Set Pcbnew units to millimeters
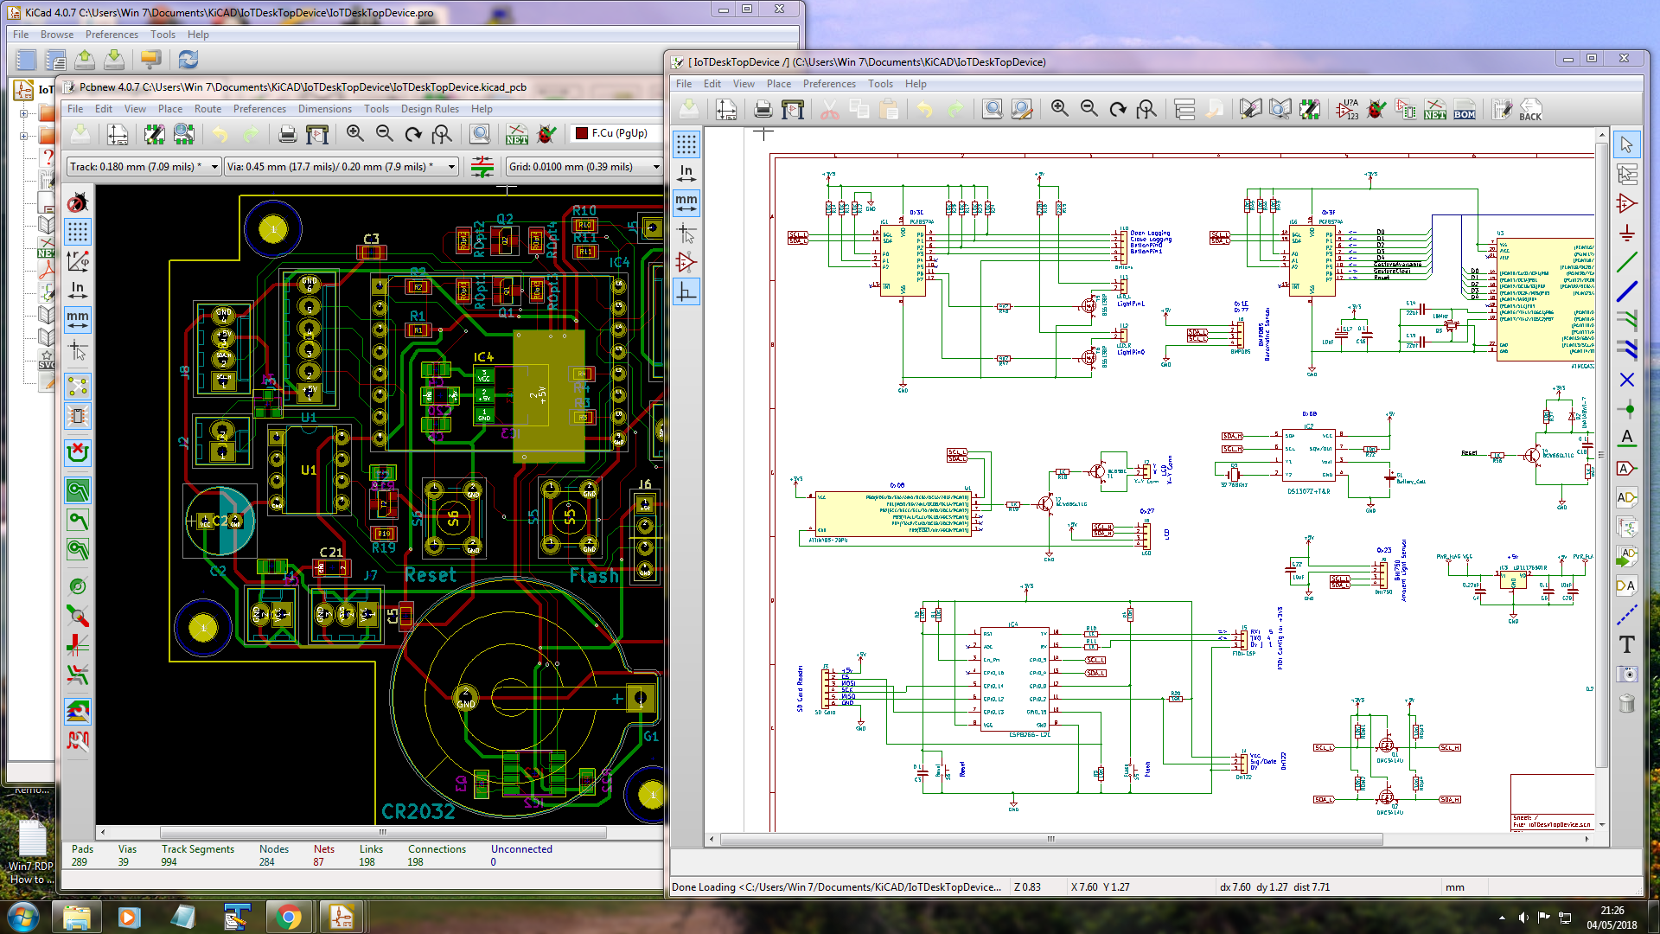This screenshot has width=1660, height=934. [78, 319]
